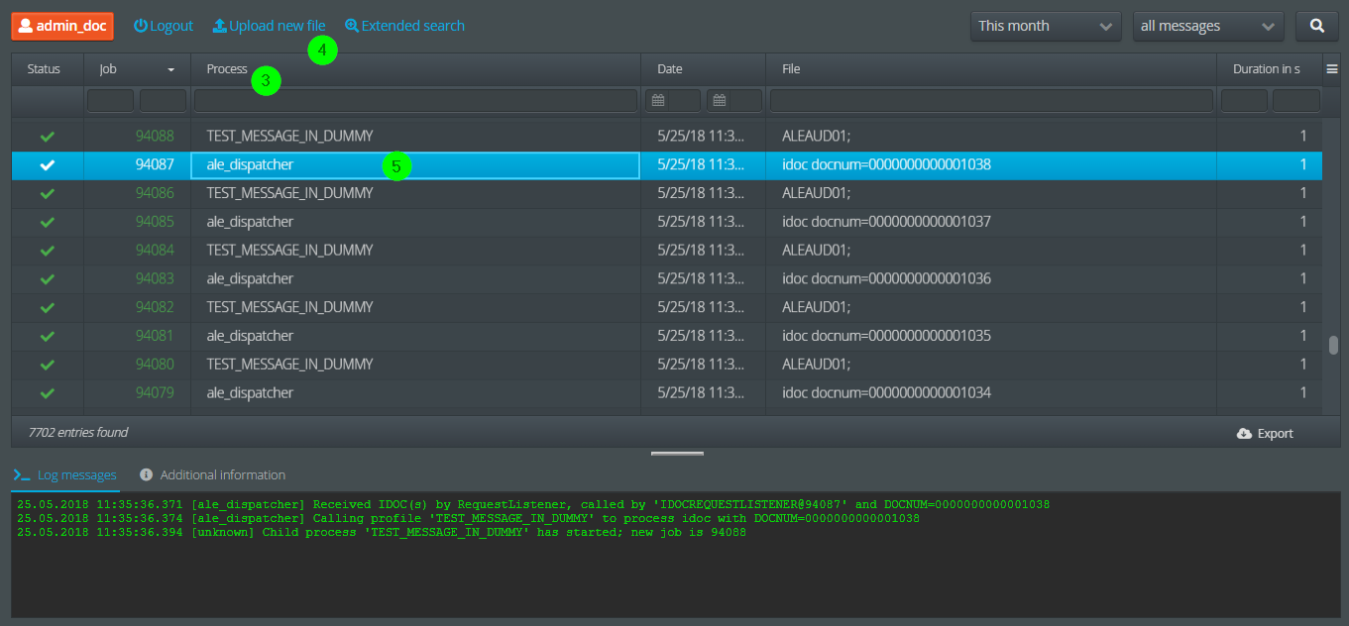This screenshot has height=626, width=1349.
Task: Click the Date column header
Action: click(670, 69)
